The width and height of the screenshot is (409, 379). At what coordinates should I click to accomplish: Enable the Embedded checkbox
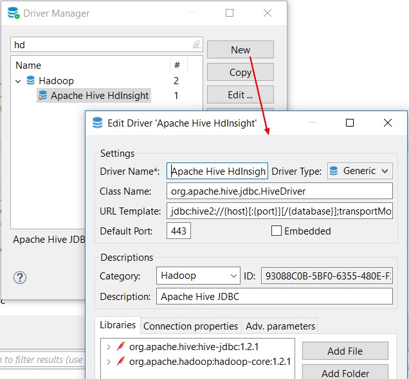click(x=277, y=231)
